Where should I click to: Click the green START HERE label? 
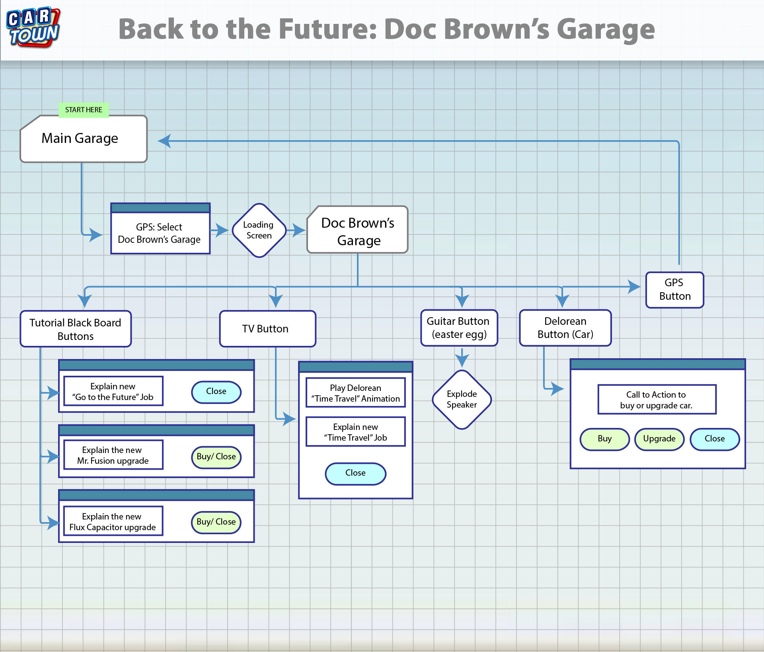84,110
